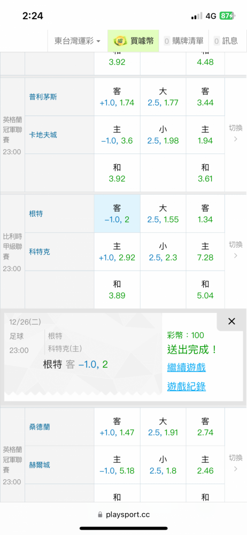This screenshot has height=535, width=247.
Task: Open the 遊戲紀錄 link
Action: 186,386
